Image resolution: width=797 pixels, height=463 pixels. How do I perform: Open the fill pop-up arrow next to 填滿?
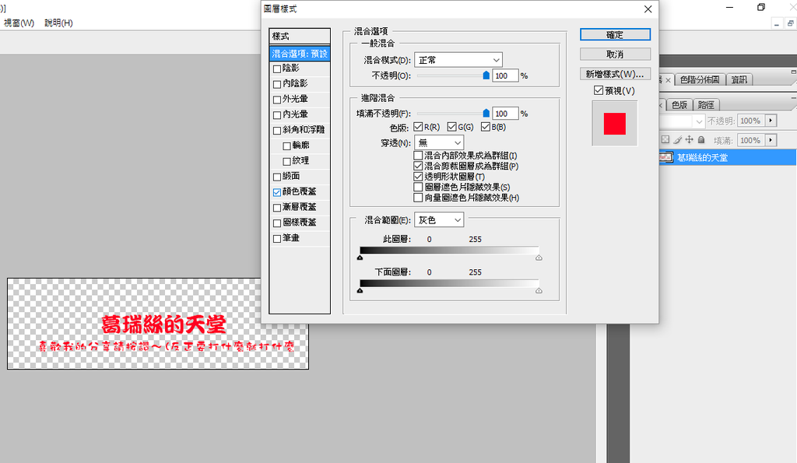point(770,141)
